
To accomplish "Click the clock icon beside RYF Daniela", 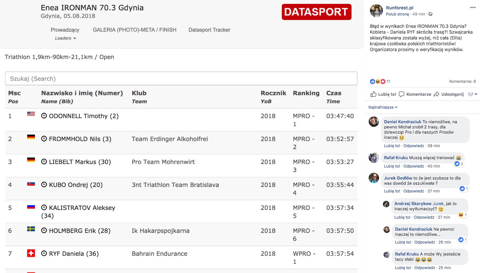I will click(44, 254).
